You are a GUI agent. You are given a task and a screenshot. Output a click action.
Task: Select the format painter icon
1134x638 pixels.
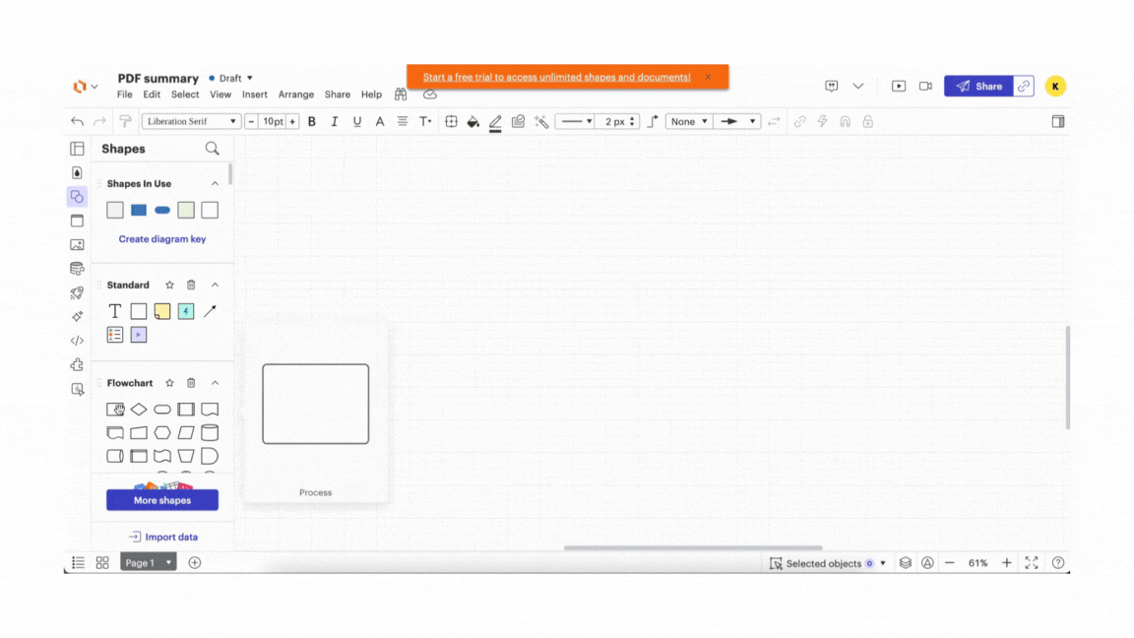pos(125,121)
